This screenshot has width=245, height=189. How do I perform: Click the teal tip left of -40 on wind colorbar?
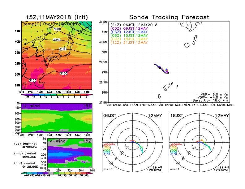pos(24,173)
